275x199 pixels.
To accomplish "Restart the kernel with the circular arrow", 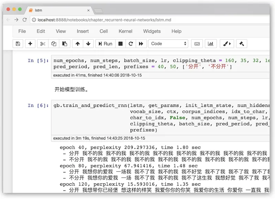I will [x=131, y=44].
